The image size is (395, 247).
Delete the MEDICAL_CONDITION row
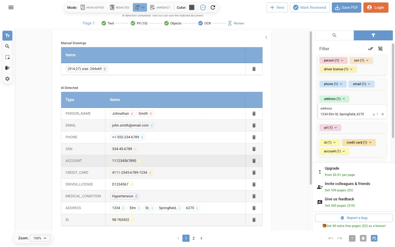pos(254,196)
